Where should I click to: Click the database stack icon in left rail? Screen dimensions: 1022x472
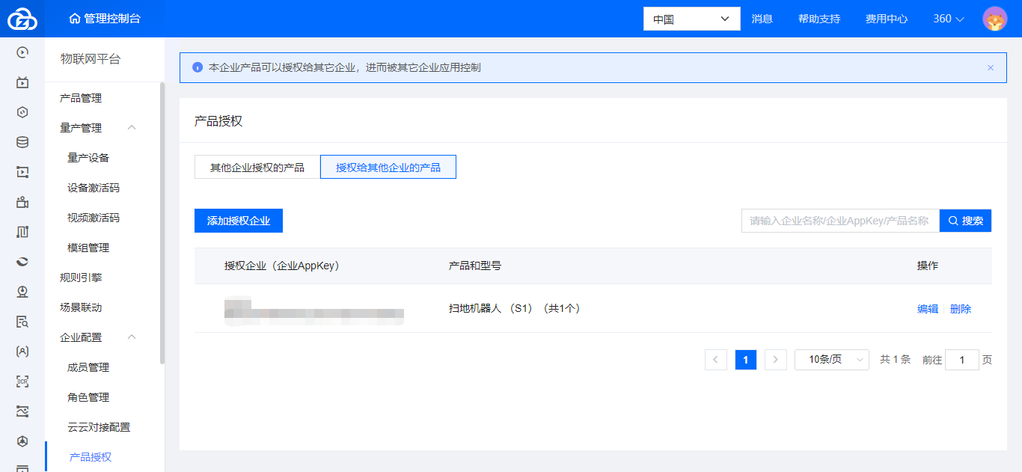click(x=22, y=142)
